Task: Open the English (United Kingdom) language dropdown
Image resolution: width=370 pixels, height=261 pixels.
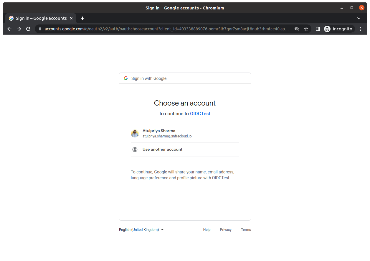Action: click(x=141, y=230)
